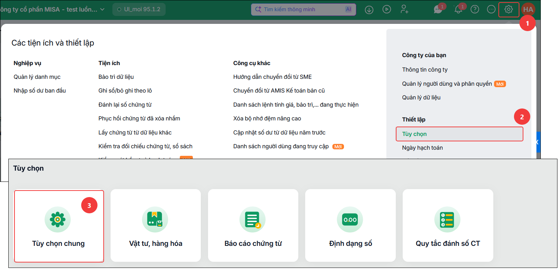The height and width of the screenshot is (269, 560).
Task: Open the Tùy chọn chung card
Action: click(59, 226)
